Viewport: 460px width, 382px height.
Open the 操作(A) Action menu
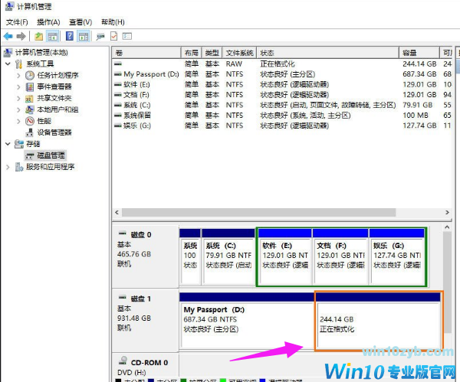pyautogui.click(x=48, y=22)
